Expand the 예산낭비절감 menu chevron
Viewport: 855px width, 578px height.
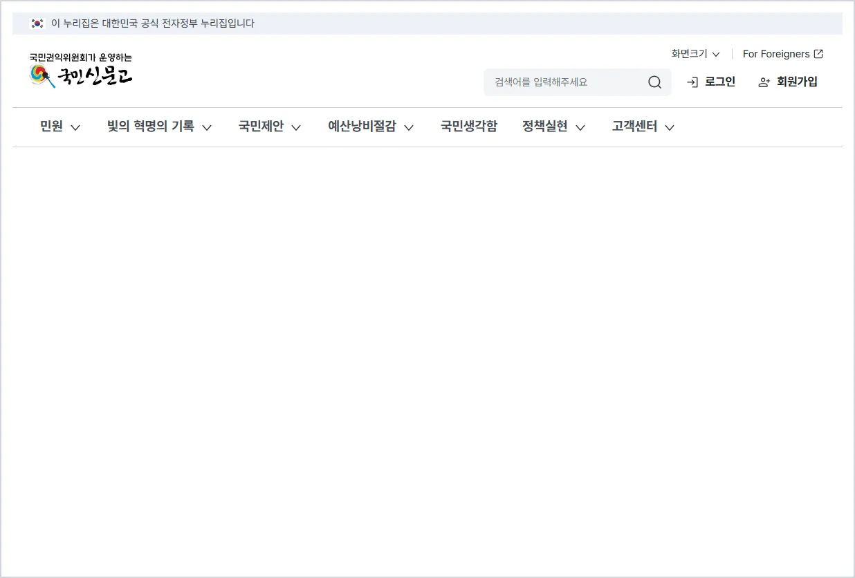[409, 127]
